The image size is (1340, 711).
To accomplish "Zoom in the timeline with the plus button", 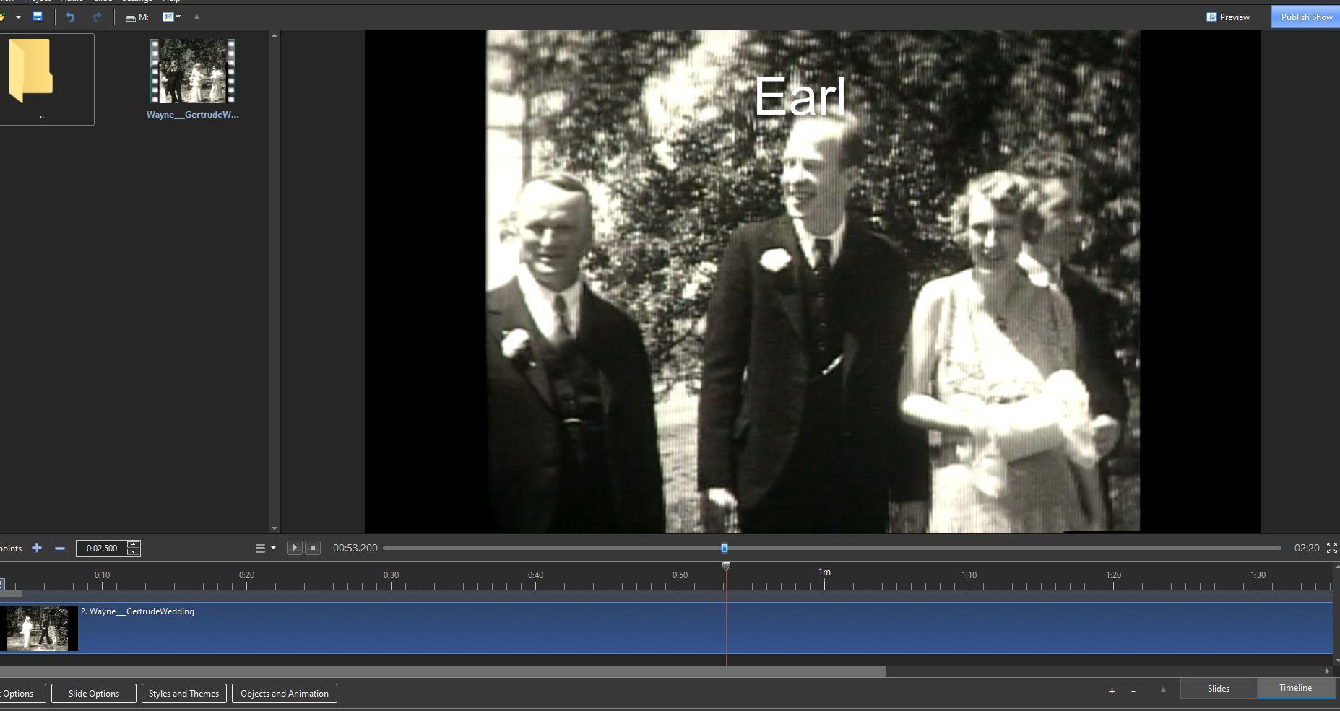I will pos(1112,692).
